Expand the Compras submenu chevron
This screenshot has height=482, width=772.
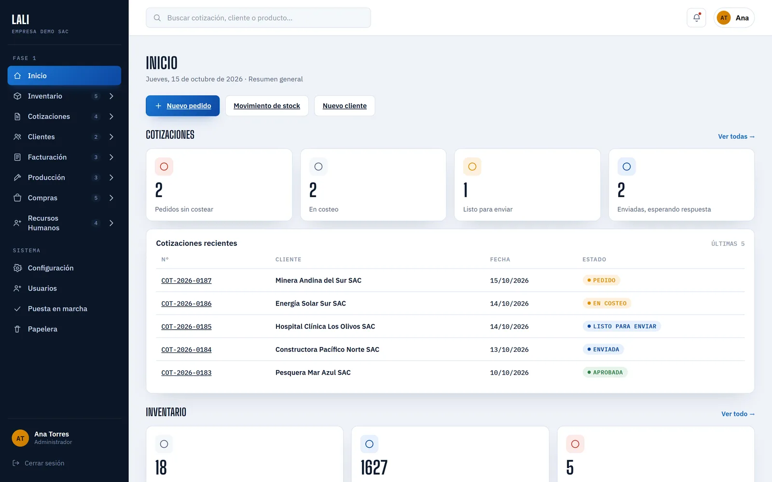(x=111, y=198)
